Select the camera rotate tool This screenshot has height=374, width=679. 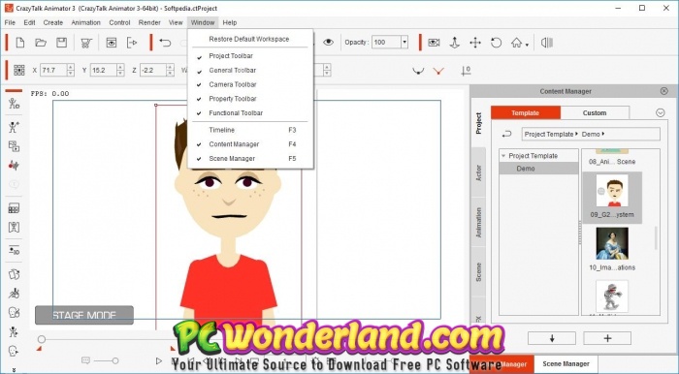tap(496, 43)
